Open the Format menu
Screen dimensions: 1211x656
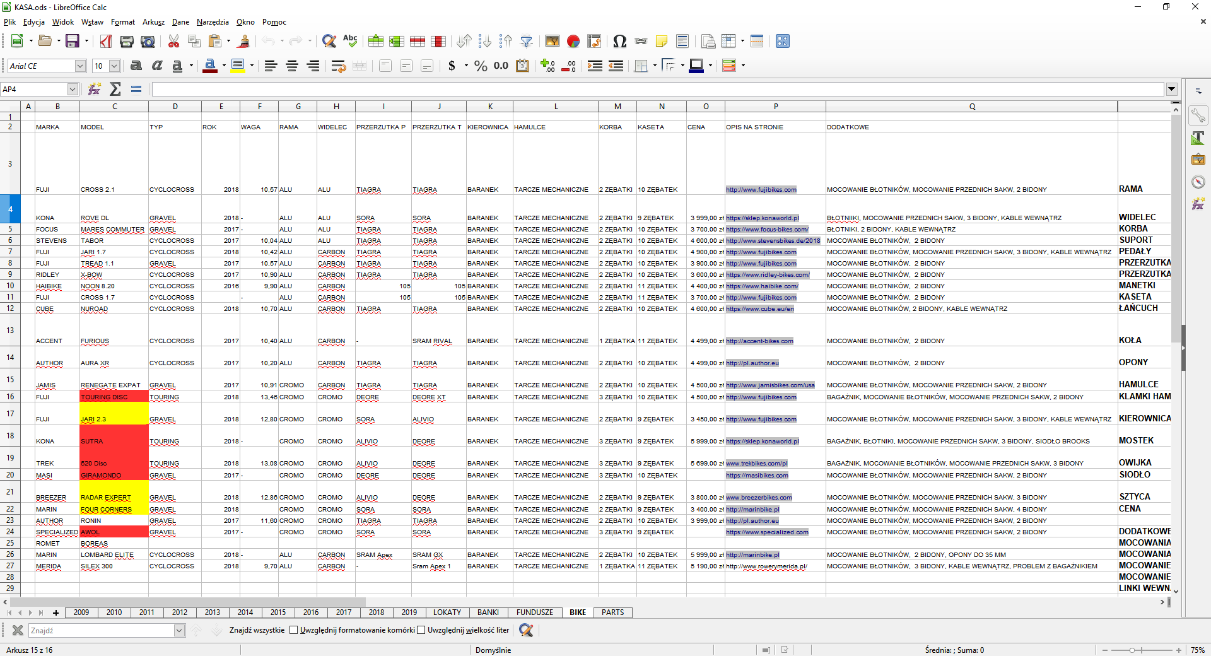tap(122, 22)
